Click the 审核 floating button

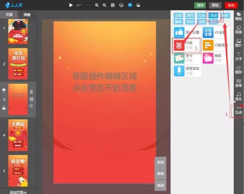point(161,162)
